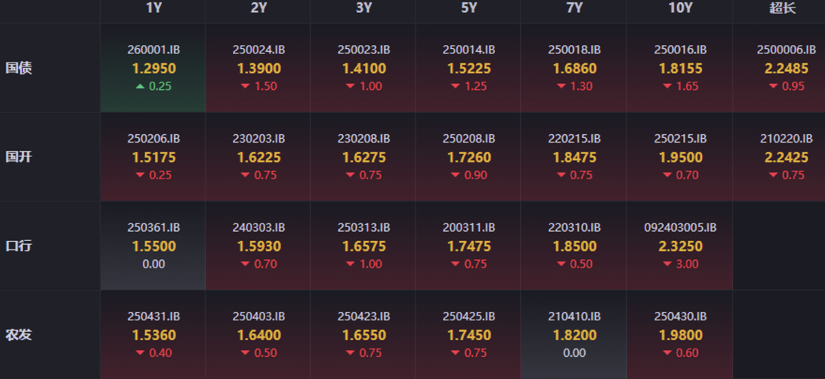The image size is (825, 379).
Task: Click the yield value 1.2950
Action: click(153, 68)
